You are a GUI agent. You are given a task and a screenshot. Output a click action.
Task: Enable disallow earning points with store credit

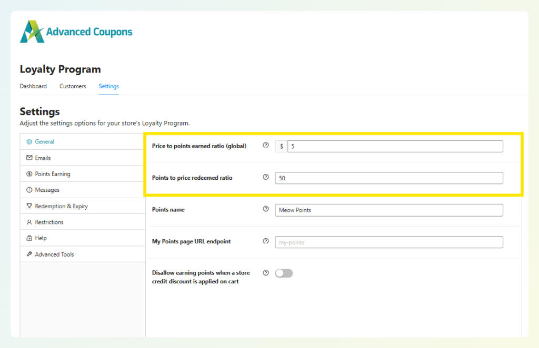[x=284, y=273]
